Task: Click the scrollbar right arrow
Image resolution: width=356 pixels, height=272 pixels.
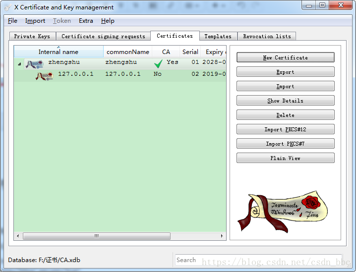Action: pos(222,236)
